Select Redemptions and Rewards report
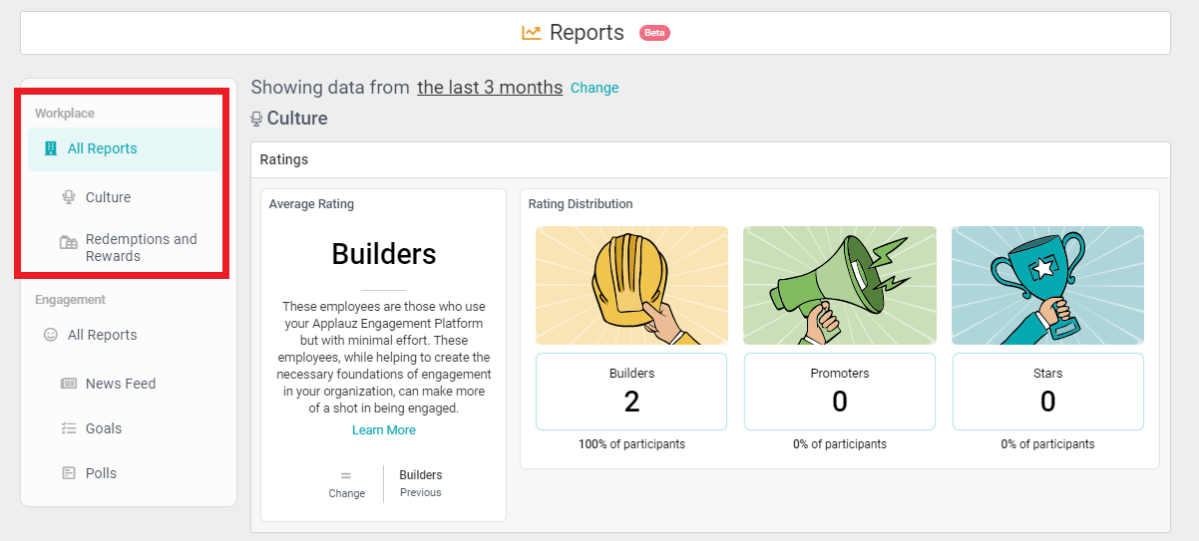 click(141, 247)
